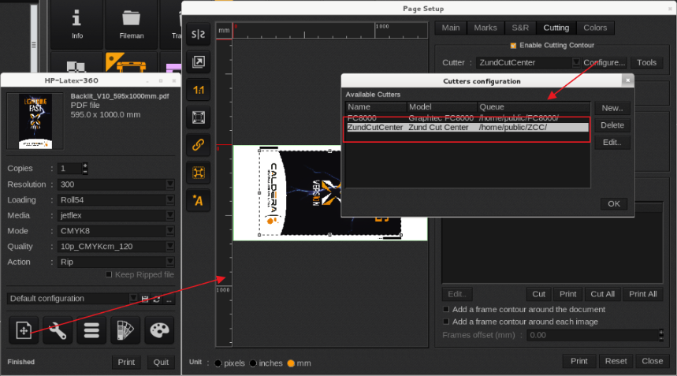The image size is (677, 376).
Task: Select the 1:1 scale icon
Action: (197, 91)
